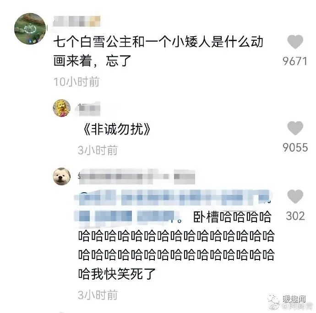Click the blurred username above 七个白雪公主 comment
Image resolution: width=316 pixels, height=313 pixels.
[x=76, y=22]
